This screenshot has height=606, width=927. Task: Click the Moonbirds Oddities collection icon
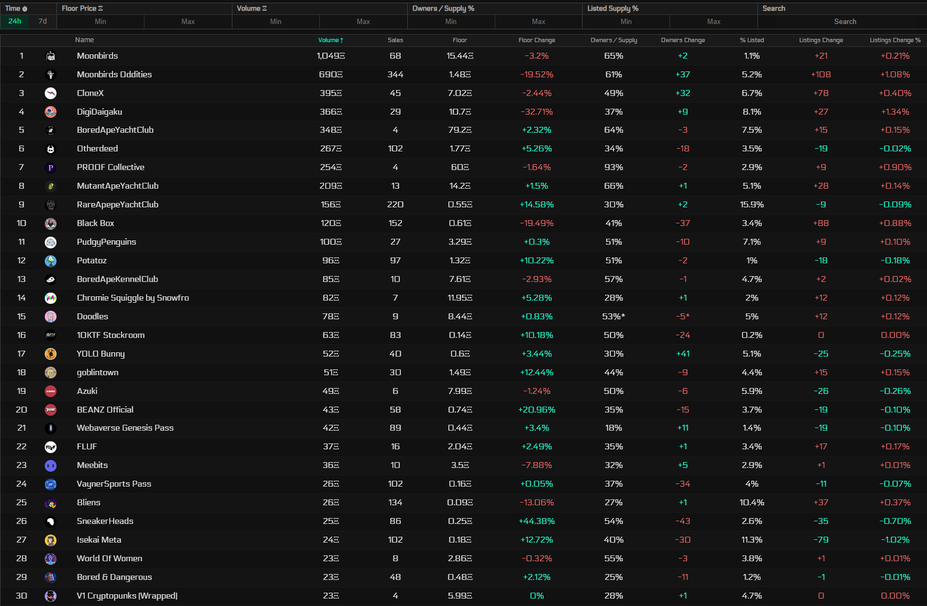click(51, 75)
